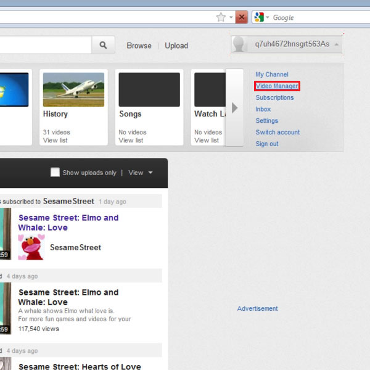Open the bookmark star dropdown arrow
This screenshot has height=370, width=370.
(x=231, y=17)
